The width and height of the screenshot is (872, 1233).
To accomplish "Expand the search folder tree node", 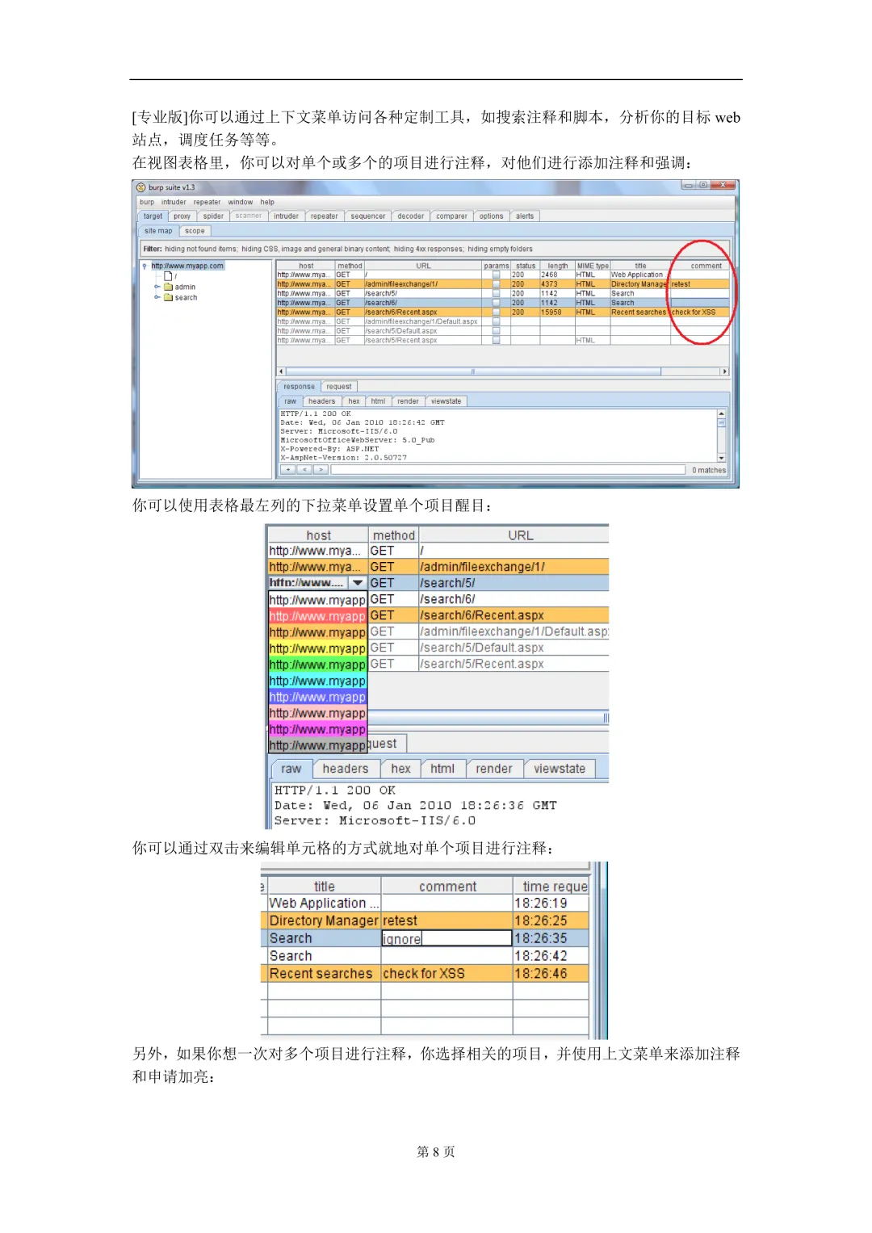I will tap(157, 297).
